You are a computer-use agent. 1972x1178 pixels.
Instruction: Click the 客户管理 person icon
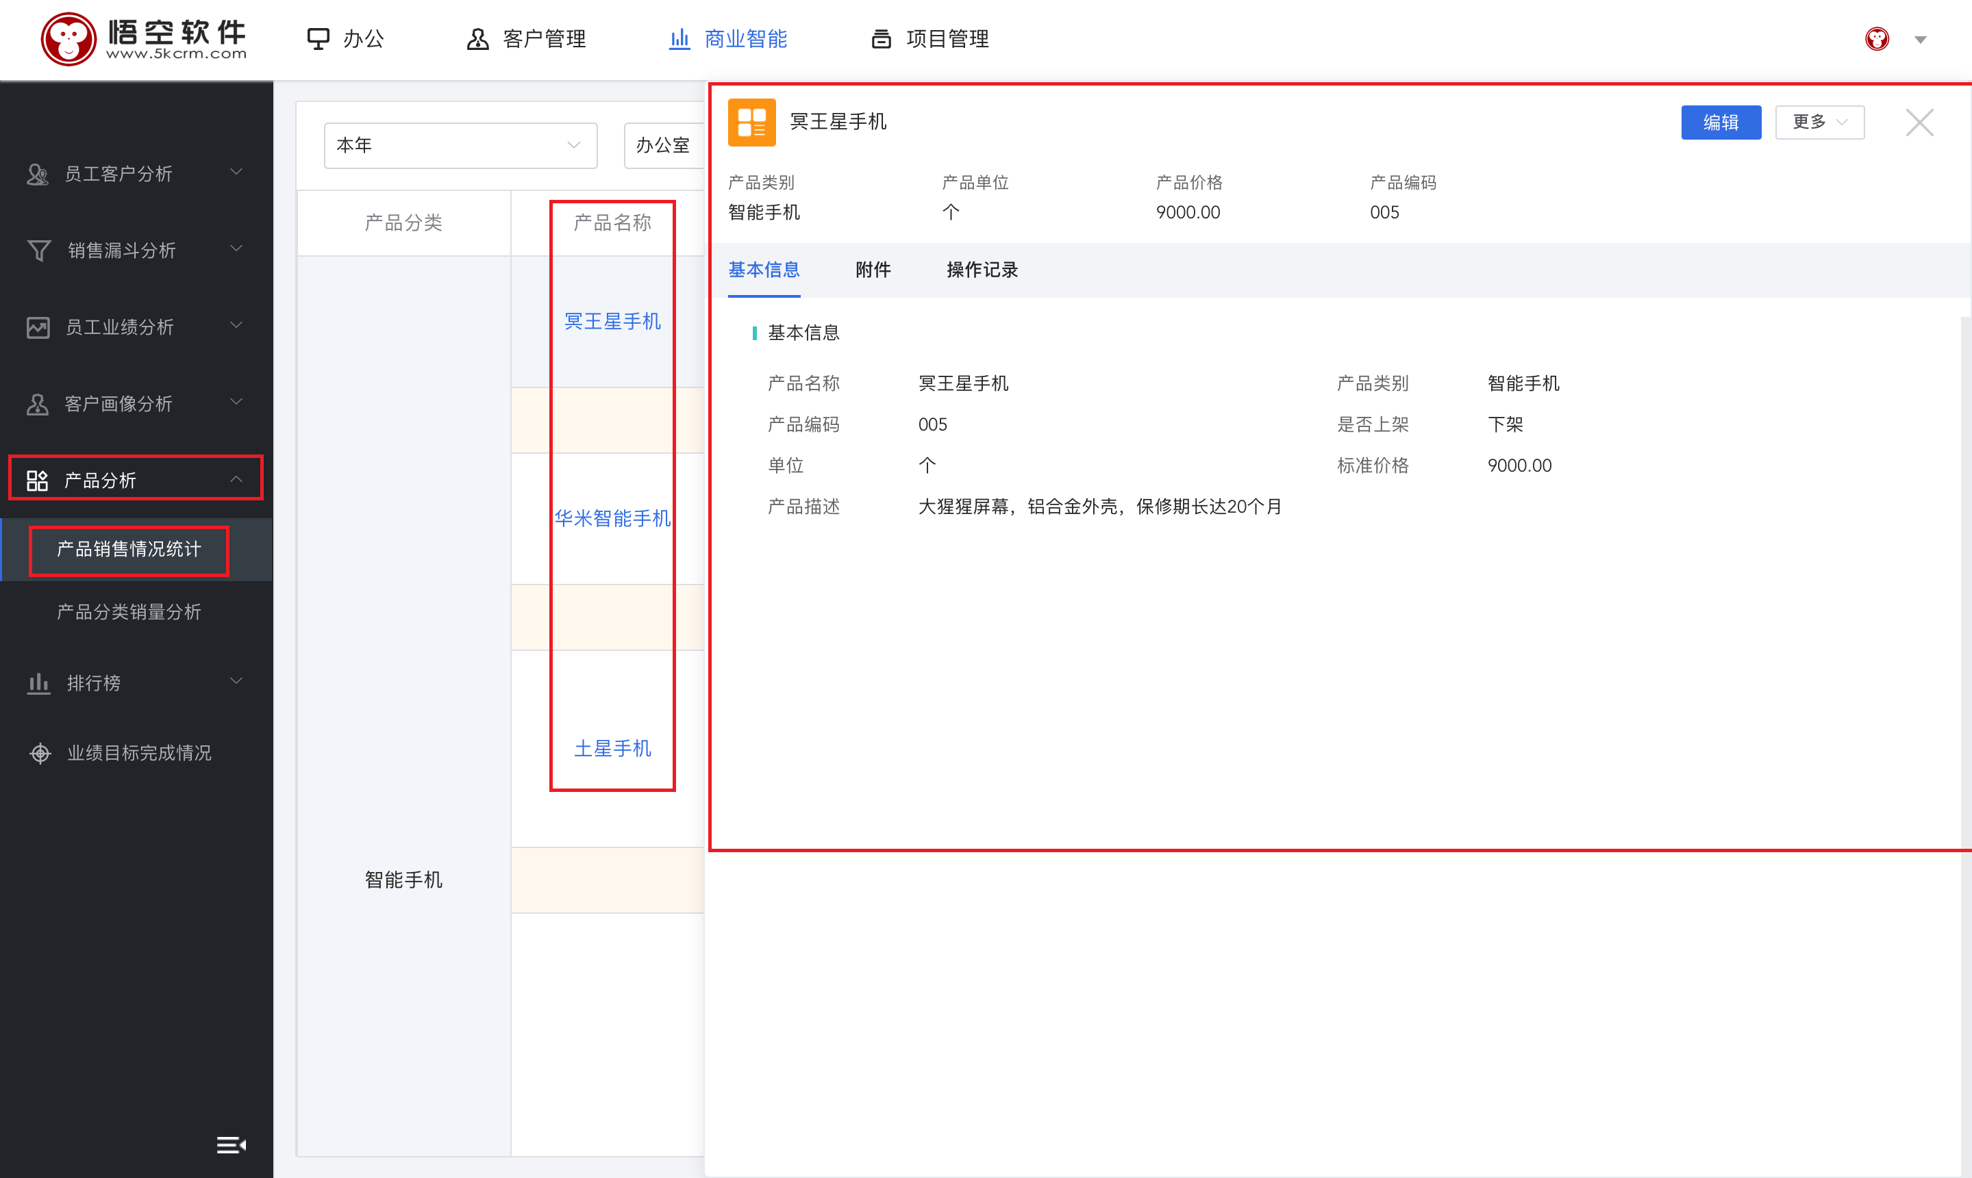(477, 39)
